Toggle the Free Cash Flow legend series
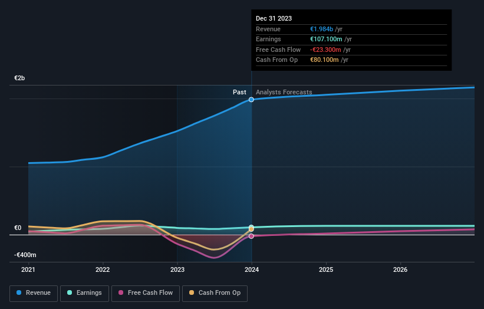484x309 pixels. [146, 293]
